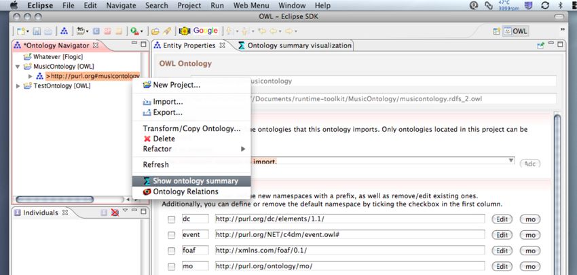Open the ontology import combo box dropdown
Image resolution: width=577 pixels, height=275 pixels.
pyautogui.click(x=510, y=160)
